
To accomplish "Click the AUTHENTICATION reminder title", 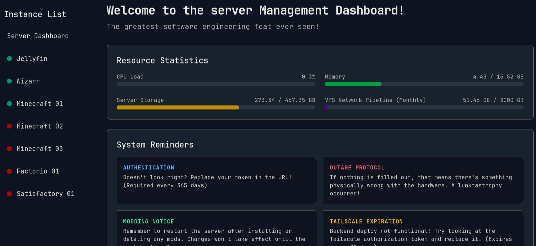I will (x=149, y=168).
